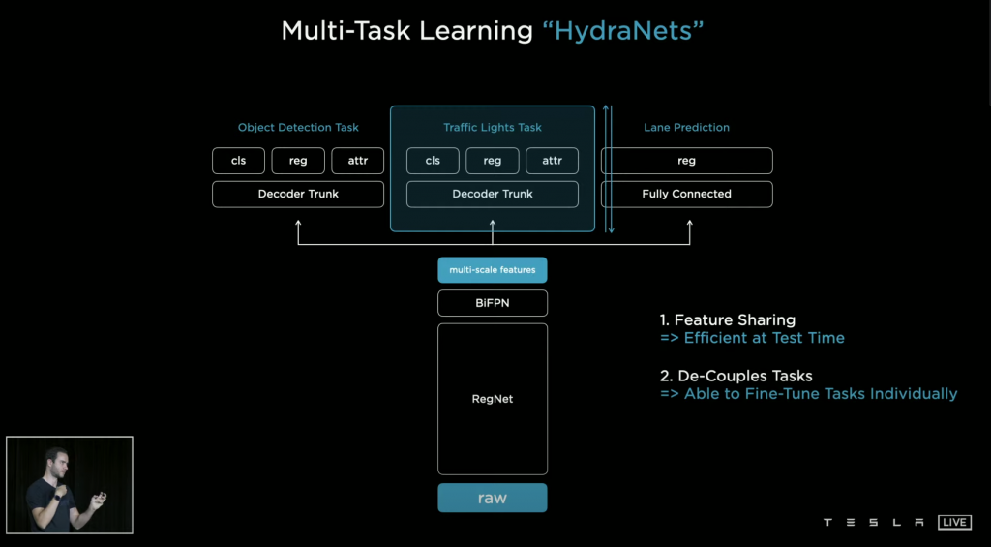The width and height of the screenshot is (991, 547).
Task: Click attr box in Traffic Lights Task
Action: 552,161
